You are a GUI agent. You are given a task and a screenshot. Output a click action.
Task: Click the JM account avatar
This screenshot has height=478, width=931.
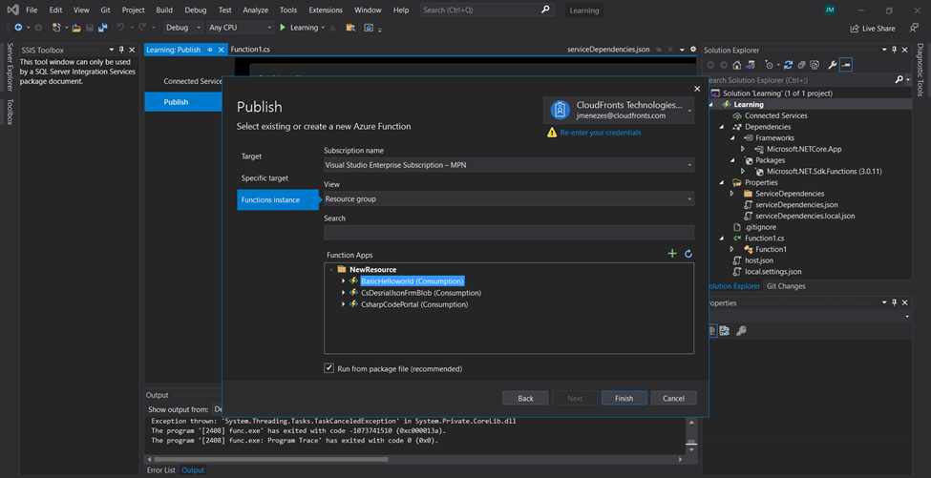830,10
